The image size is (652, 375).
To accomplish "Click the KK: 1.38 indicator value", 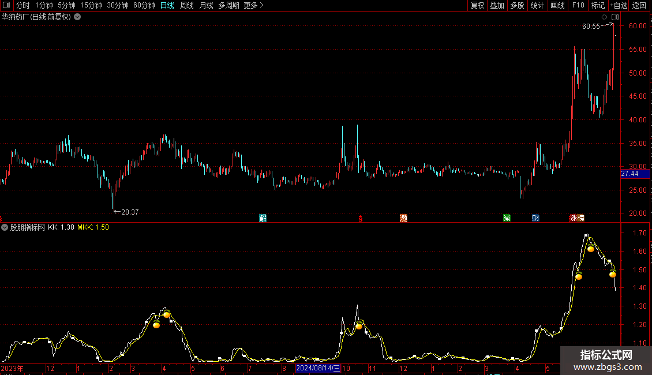I will [61, 227].
